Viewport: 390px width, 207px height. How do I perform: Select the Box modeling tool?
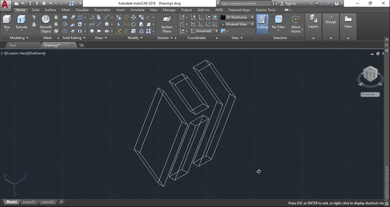(x=7, y=22)
